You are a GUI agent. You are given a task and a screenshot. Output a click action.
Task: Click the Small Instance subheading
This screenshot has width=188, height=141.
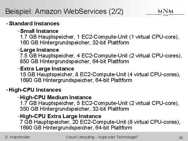click(x=39, y=31)
